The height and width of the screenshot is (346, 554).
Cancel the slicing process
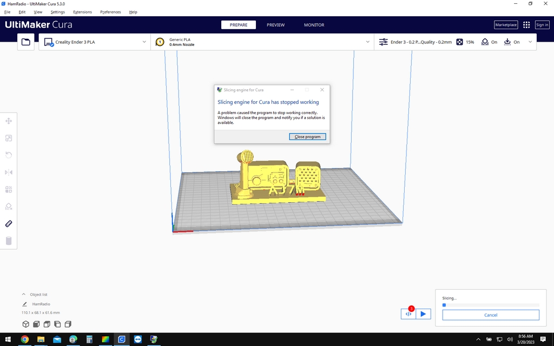[x=491, y=315]
